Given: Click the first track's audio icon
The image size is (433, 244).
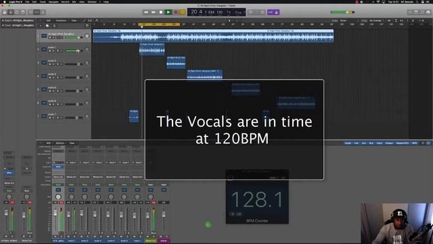Looking at the screenshot, I should [44, 36].
